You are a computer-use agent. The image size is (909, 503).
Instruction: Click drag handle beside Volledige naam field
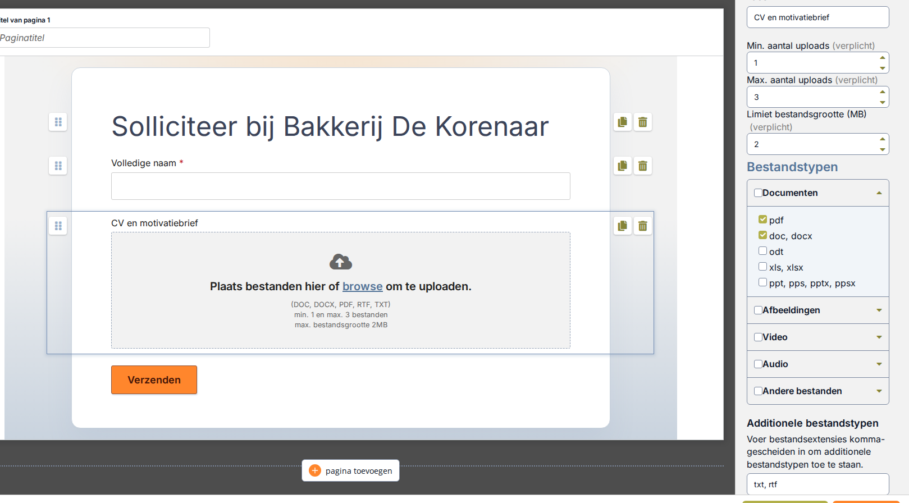(x=58, y=166)
